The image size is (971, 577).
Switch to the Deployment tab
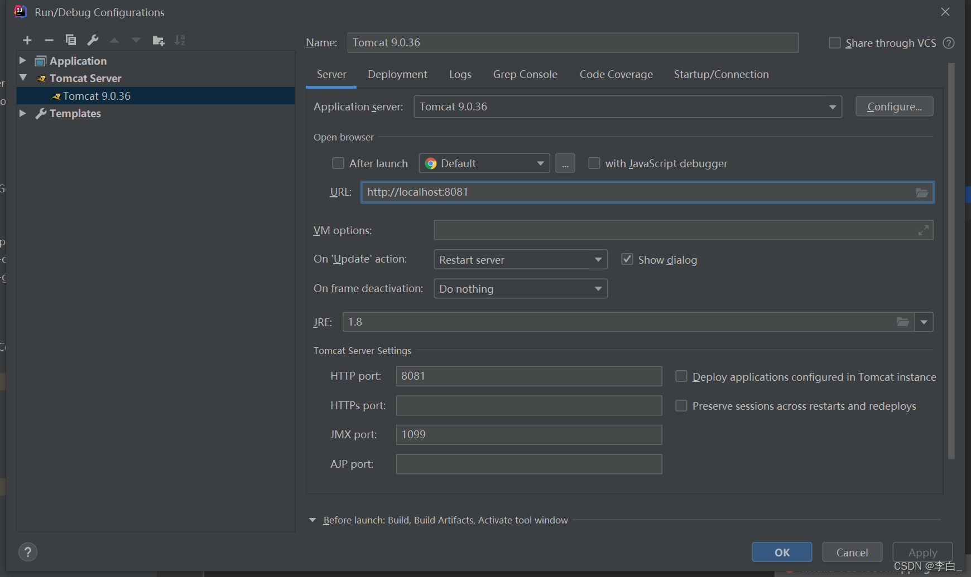point(397,74)
